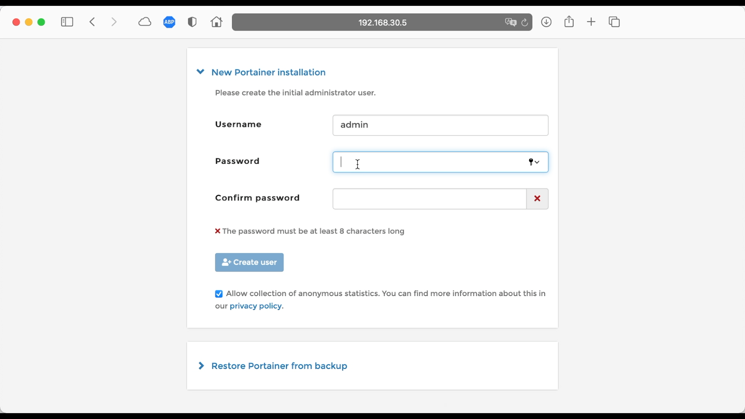
Task: Go back using the back arrow
Action: (92, 22)
